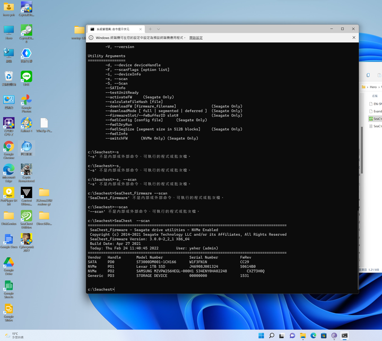Maximize the Terminal window
Screen dimensions: 382x341
click(x=342, y=29)
